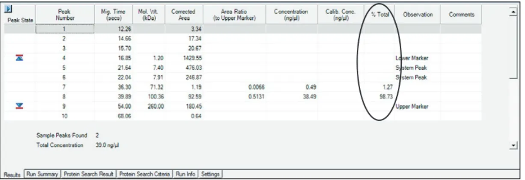Open the Protein Search Criteria tab
This screenshot has height=180, width=525.
point(145,174)
